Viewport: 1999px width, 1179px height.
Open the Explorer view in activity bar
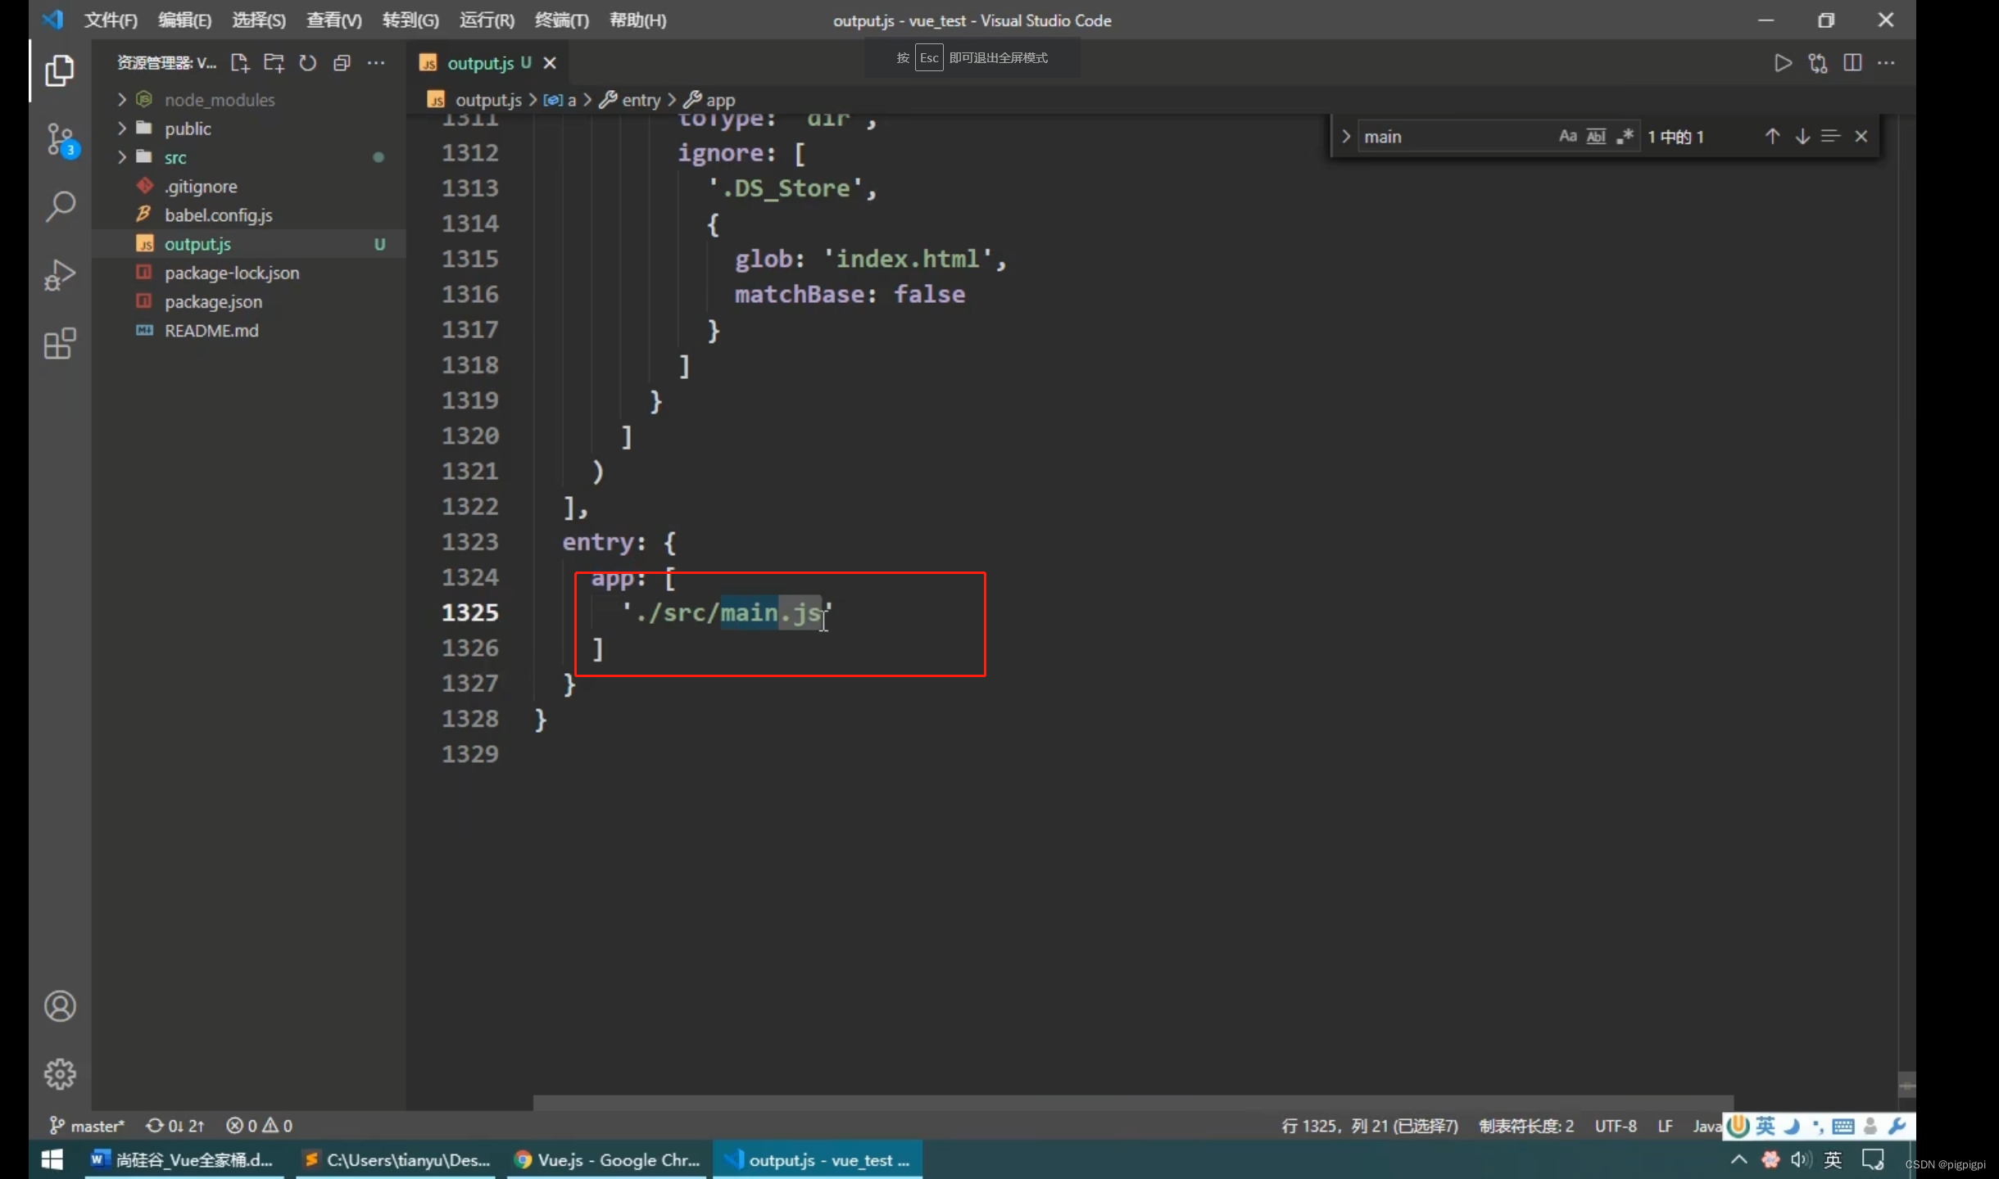pos(60,70)
